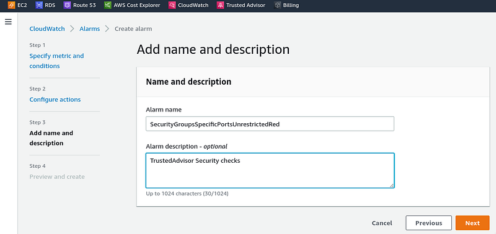The image size is (496, 234).
Task: Click the Previous button
Action: click(x=428, y=223)
